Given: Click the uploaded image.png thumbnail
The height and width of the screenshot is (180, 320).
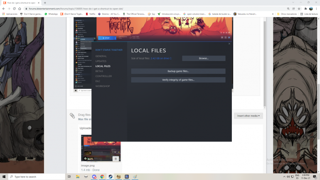Looking at the screenshot, I should (x=101, y=148).
